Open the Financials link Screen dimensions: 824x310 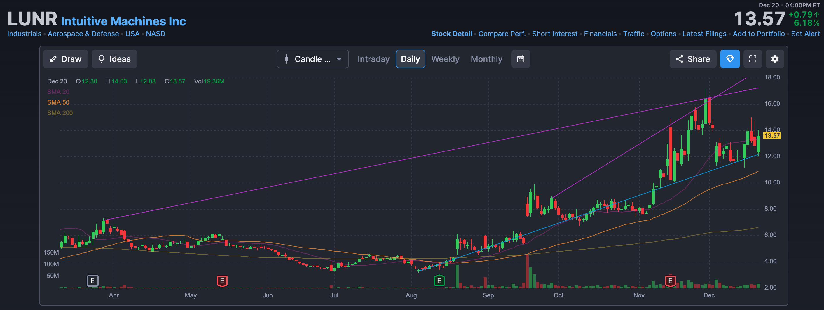tap(600, 34)
